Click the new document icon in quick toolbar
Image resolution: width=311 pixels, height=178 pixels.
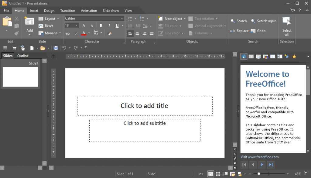32,48
